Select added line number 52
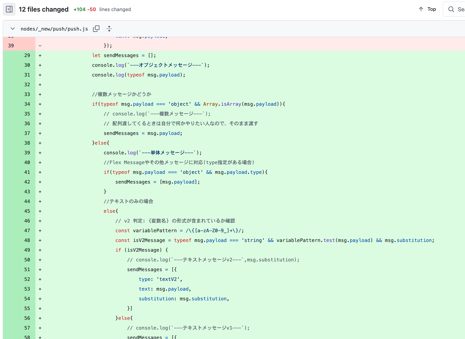 tap(27, 279)
